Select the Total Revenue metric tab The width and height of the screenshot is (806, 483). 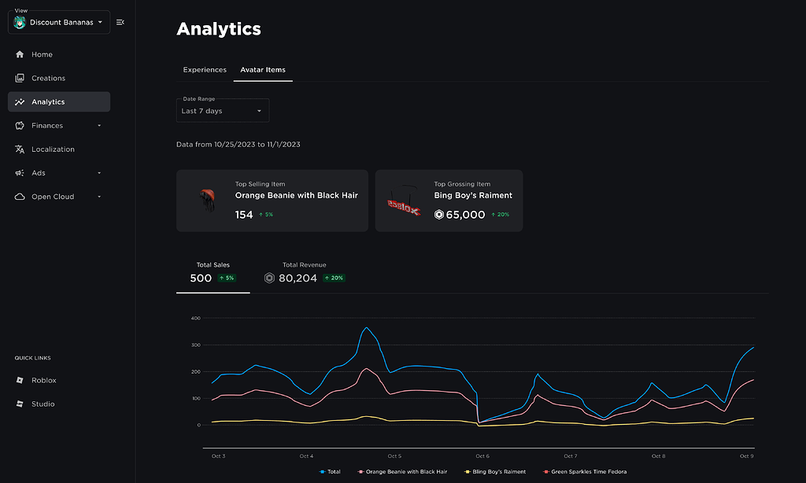[304, 273]
